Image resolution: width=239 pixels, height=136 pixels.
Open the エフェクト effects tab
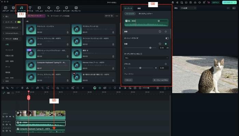[49, 9]
